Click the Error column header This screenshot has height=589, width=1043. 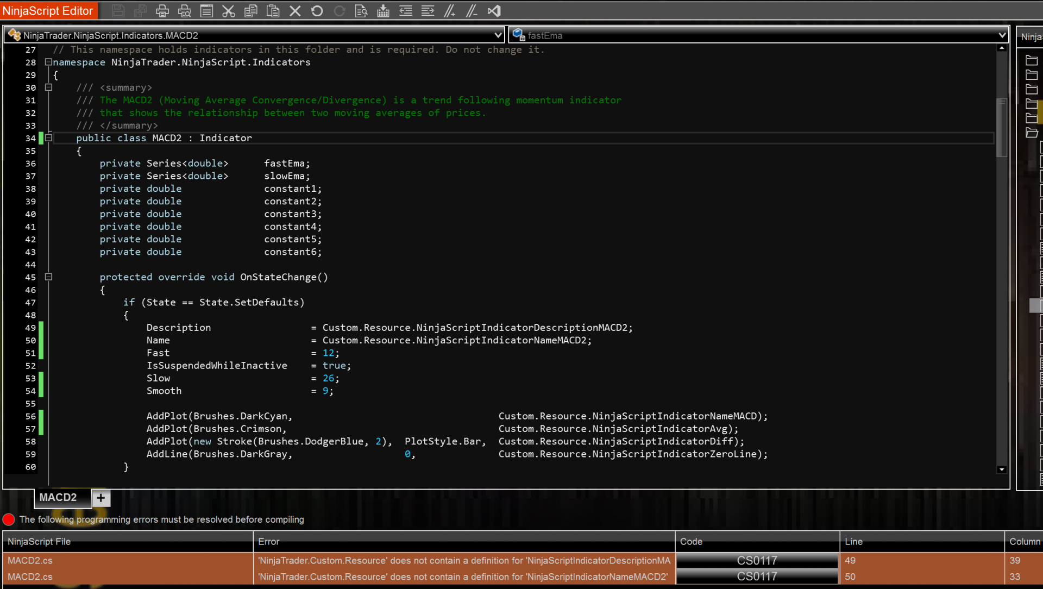[x=269, y=542]
